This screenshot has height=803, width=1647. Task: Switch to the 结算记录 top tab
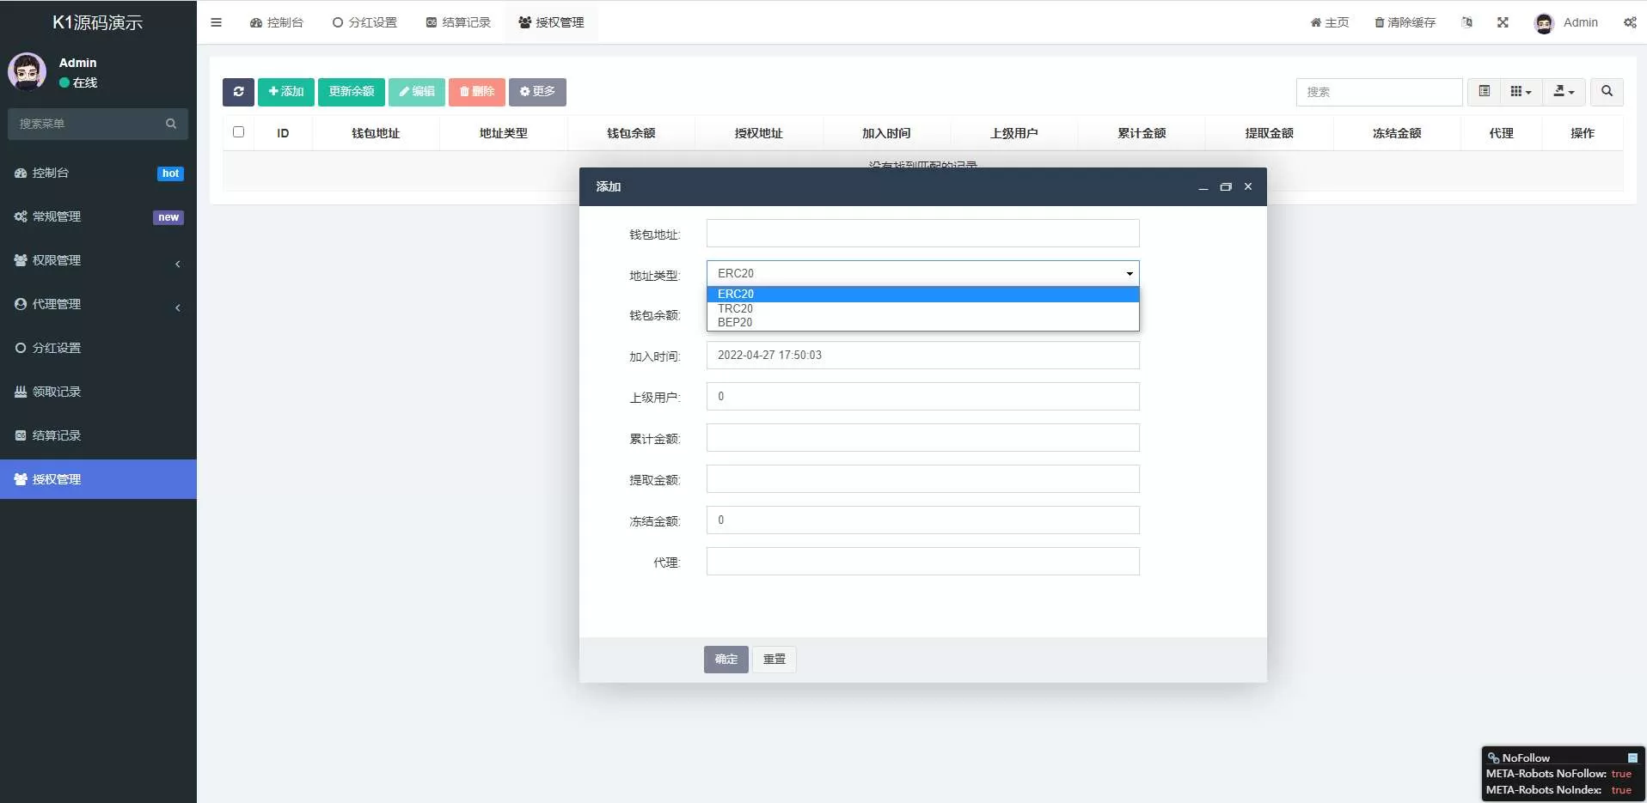(458, 22)
